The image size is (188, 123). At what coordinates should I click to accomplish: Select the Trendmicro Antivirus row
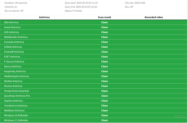(93, 105)
